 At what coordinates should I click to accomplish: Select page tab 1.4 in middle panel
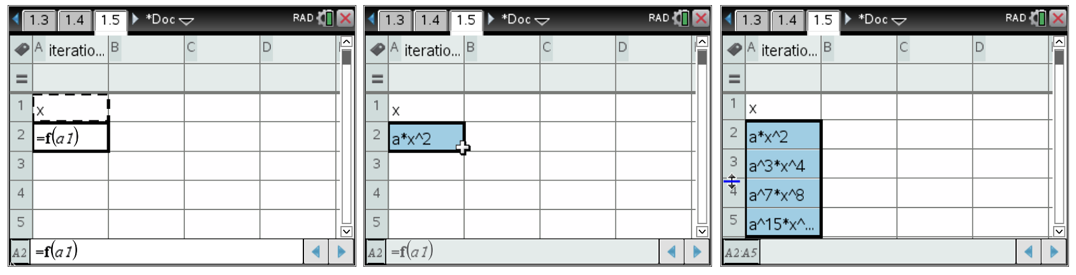tap(430, 20)
